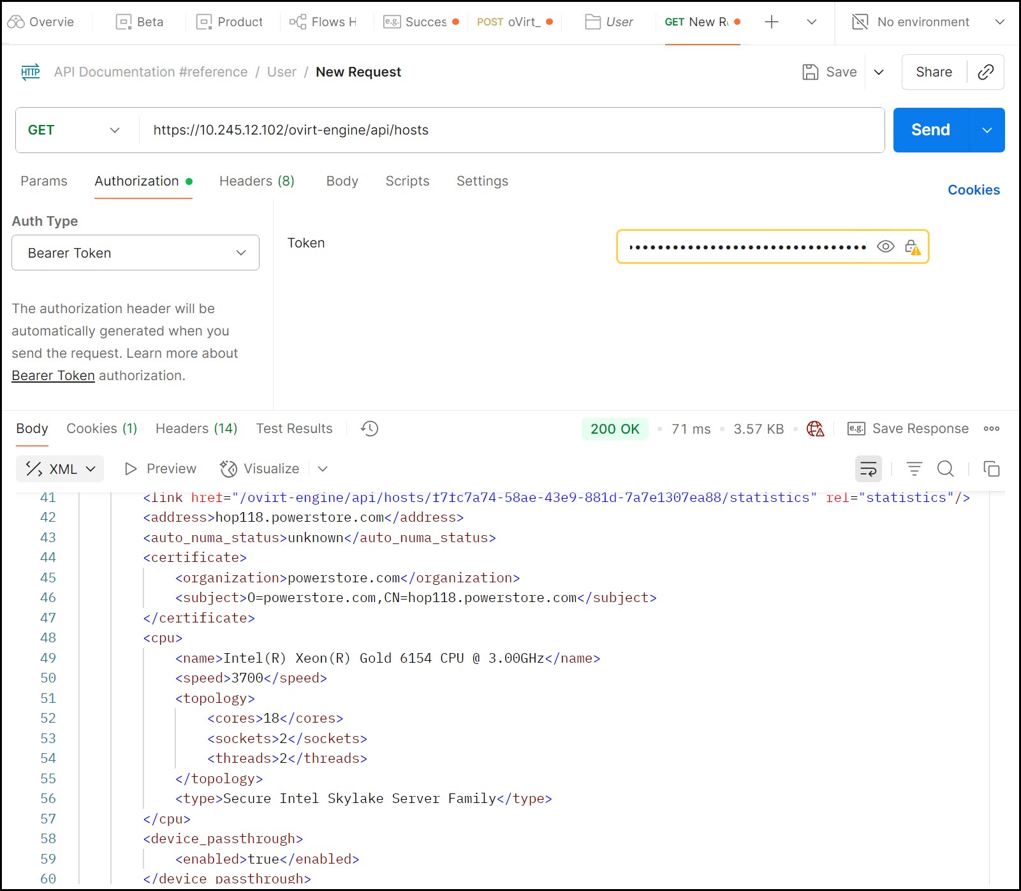Open response history clock icon
The image size is (1021, 891).
369,429
